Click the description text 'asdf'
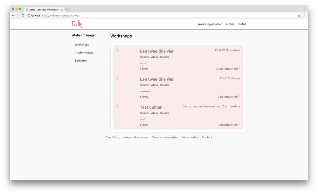 pos(143,119)
